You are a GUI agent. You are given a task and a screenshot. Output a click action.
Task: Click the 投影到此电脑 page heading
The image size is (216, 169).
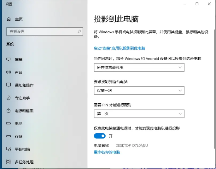(x=116, y=19)
